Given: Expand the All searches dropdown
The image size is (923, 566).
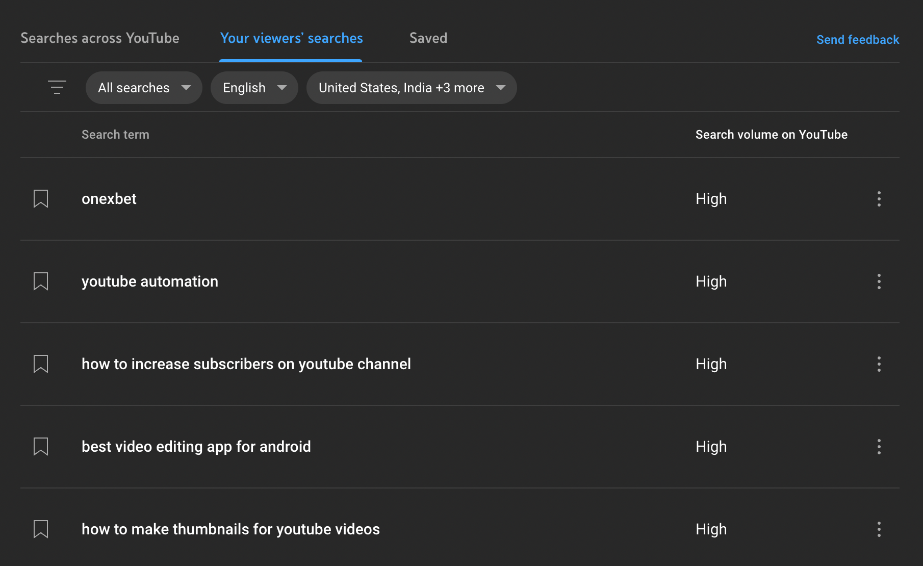Looking at the screenshot, I should click(144, 88).
